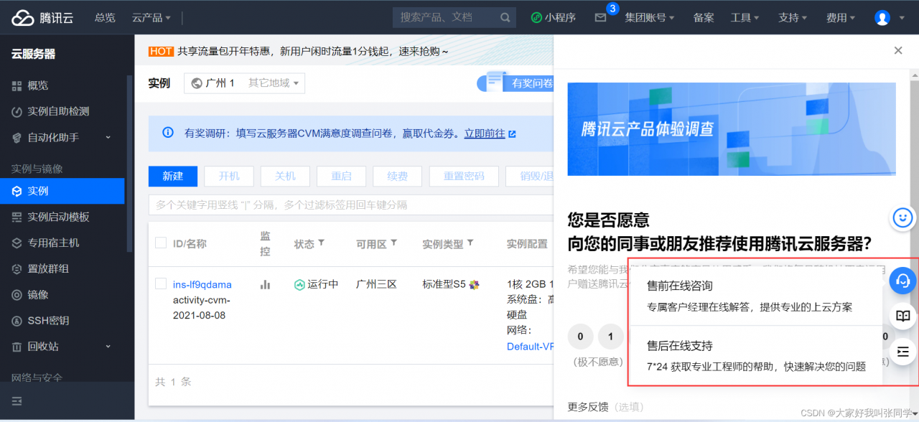Open the 工具 dropdown menu

745,18
